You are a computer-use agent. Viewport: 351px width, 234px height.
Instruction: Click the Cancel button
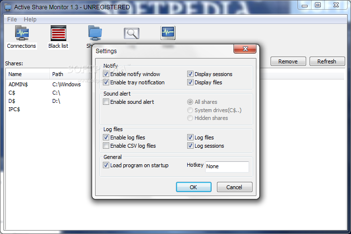234,187
